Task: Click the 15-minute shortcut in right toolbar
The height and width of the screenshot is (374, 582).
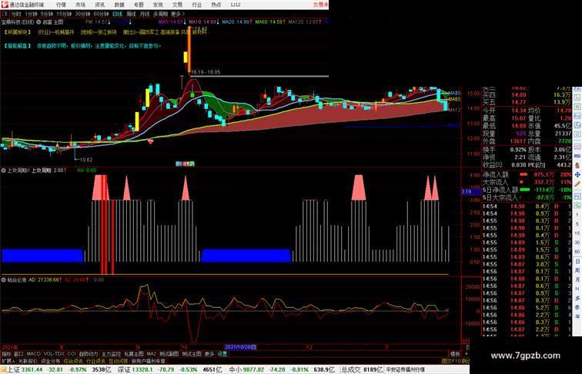Action: tap(577, 233)
